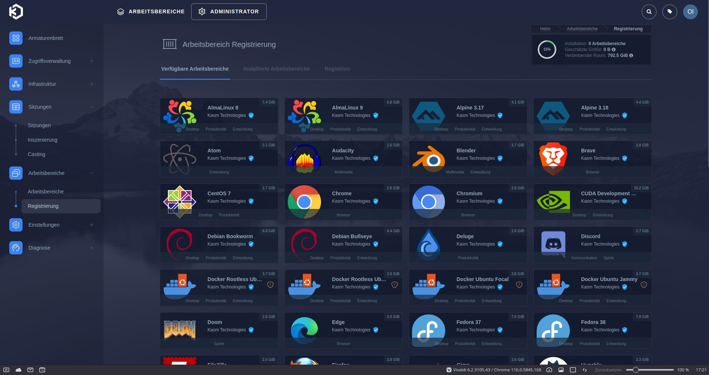Screen dimensions: 709x375
Task: Select the Fedora 37 logo
Action: pos(429,330)
